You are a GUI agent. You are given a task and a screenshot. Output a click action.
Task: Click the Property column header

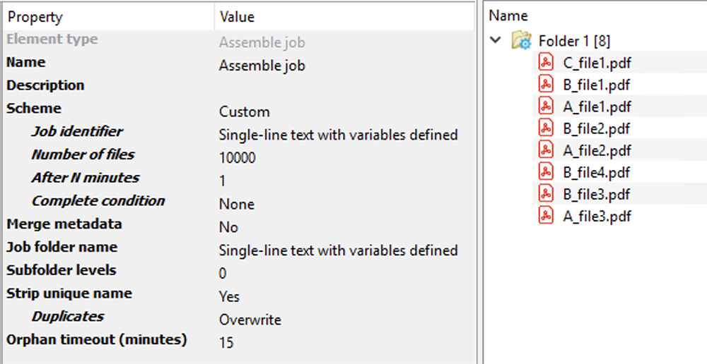[35, 17]
